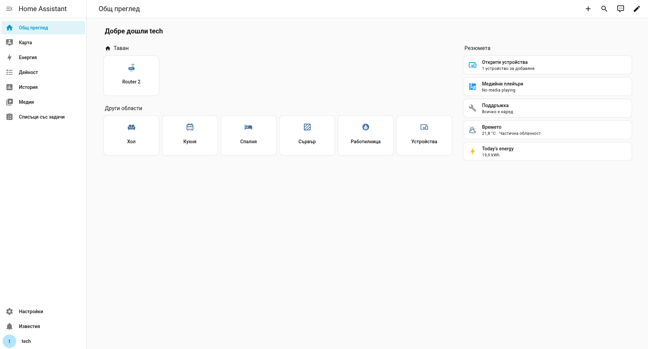Open the Времето weather card
648x349 pixels.
pyautogui.click(x=547, y=130)
